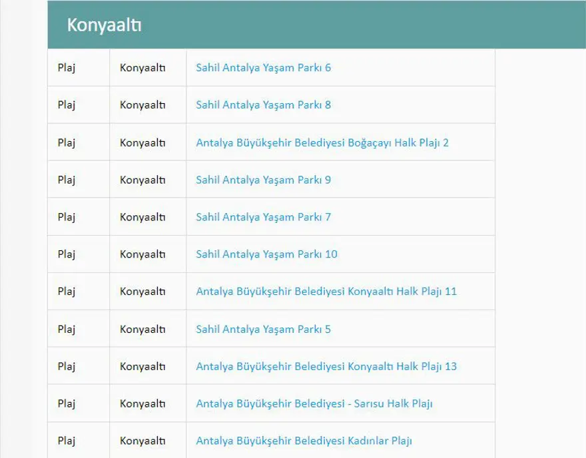Click the Plaj cell in the first row
Image resolution: width=586 pixels, height=458 pixels.
(65, 67)
